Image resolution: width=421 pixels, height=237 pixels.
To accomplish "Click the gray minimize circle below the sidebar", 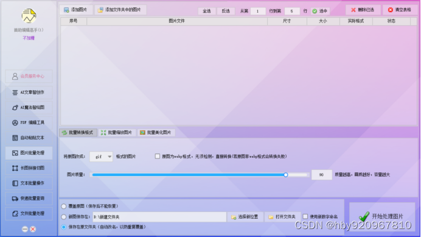I will coord(25,229).
